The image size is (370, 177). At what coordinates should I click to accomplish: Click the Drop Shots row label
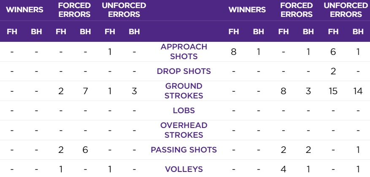click(184, 71)
